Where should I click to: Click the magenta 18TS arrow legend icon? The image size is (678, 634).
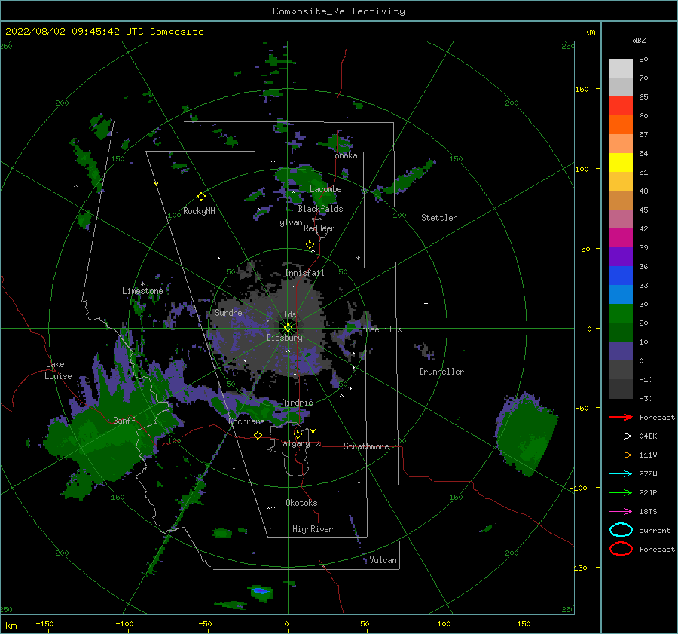pos(621,512)
